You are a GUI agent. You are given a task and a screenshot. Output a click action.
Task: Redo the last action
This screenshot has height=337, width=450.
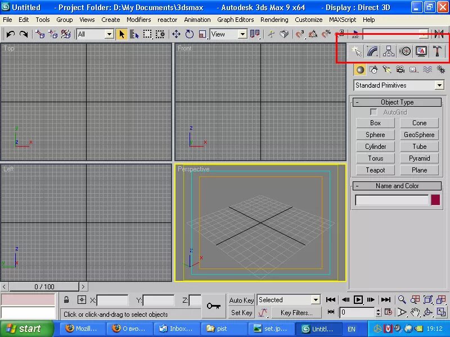pyautogui.click(x=24, y=34)
